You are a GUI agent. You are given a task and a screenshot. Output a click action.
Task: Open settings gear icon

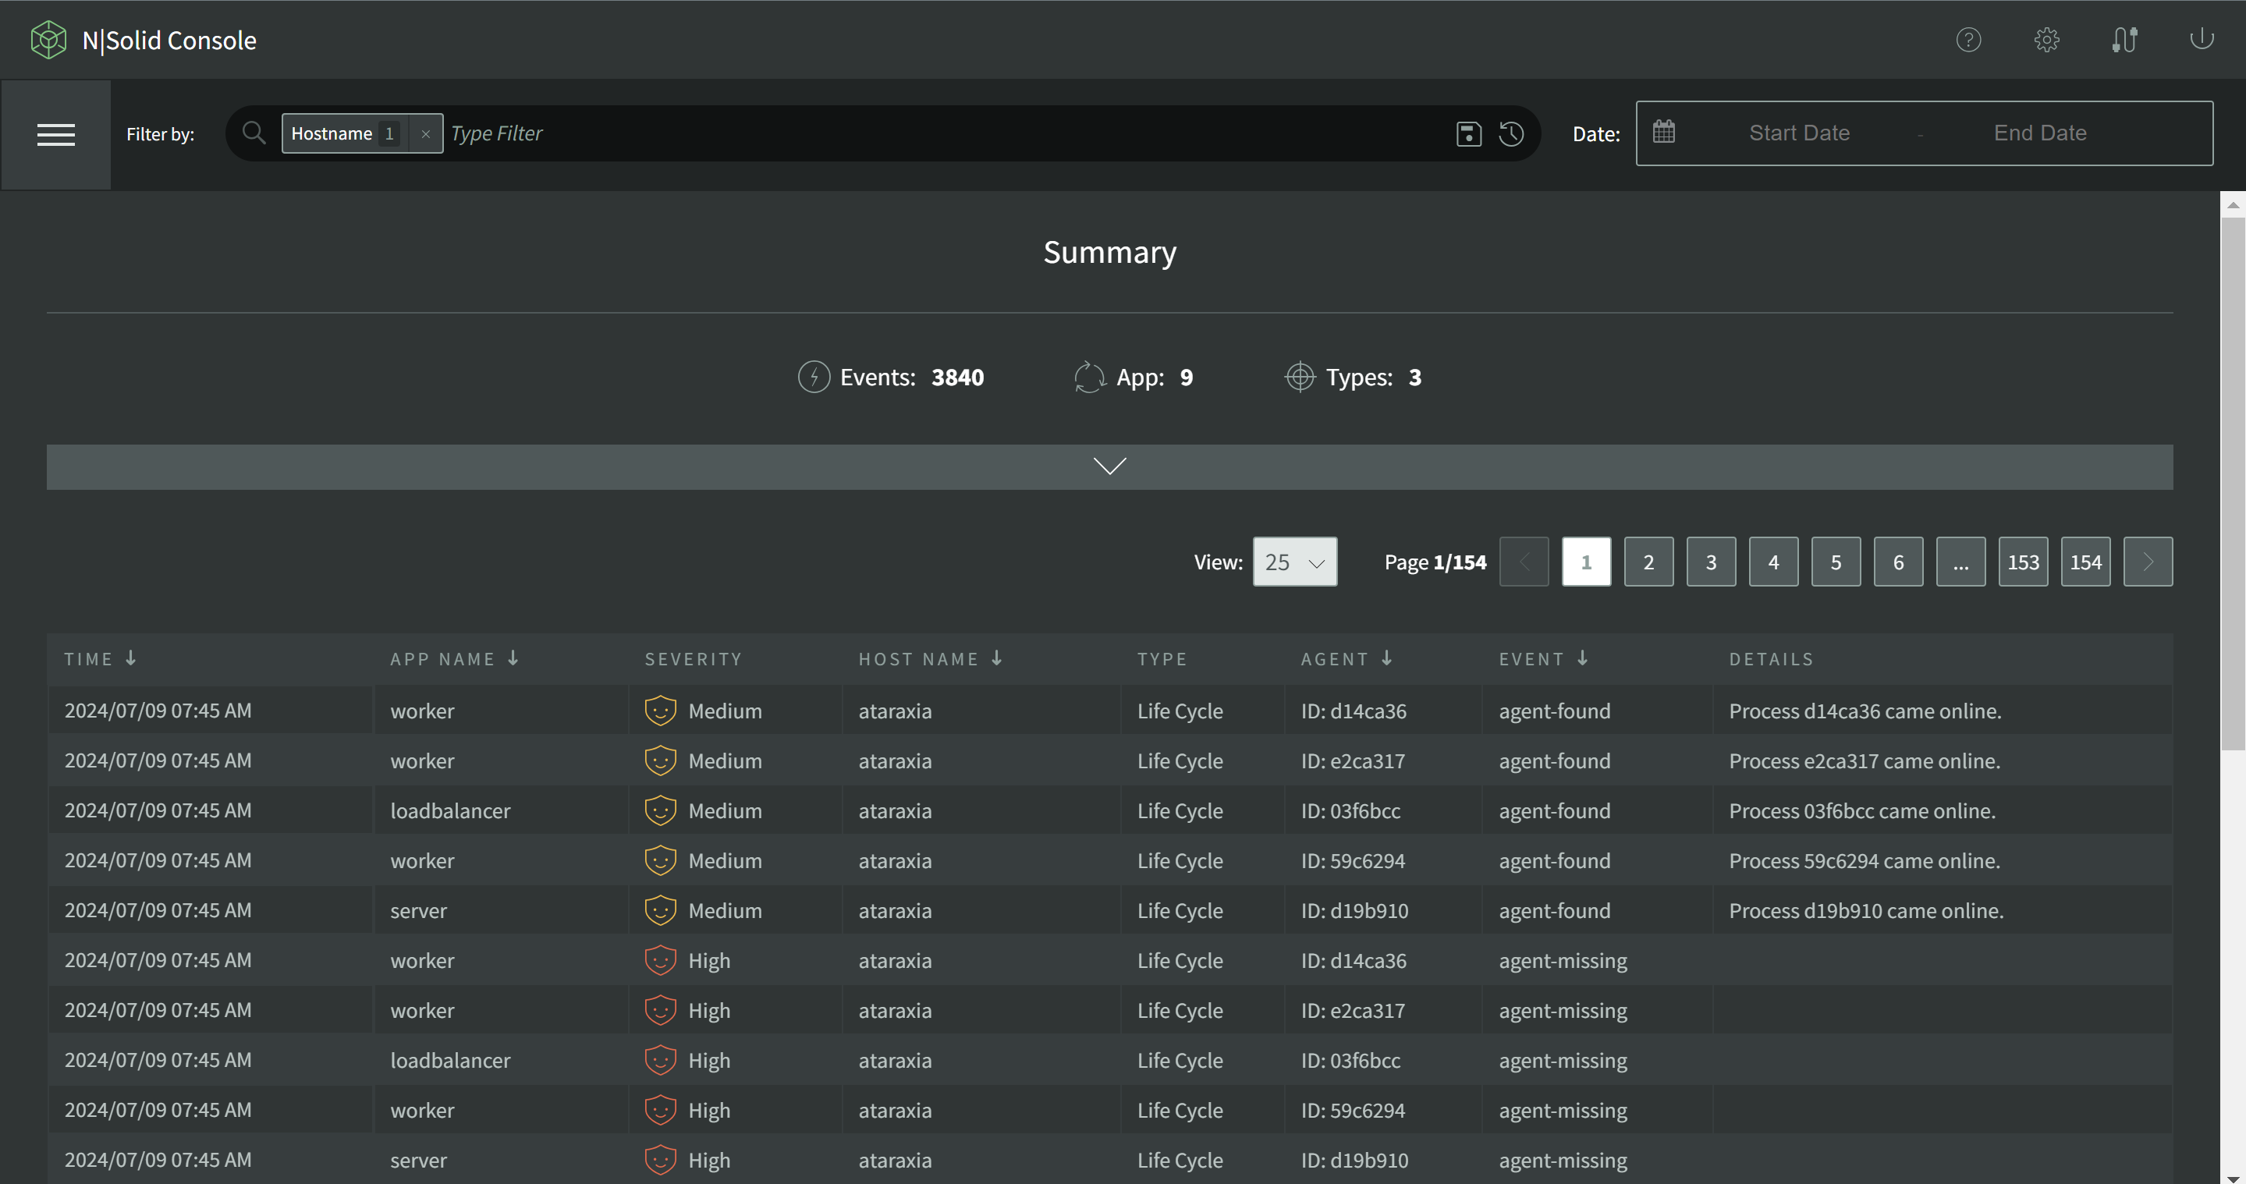(x=2046, y=40)
